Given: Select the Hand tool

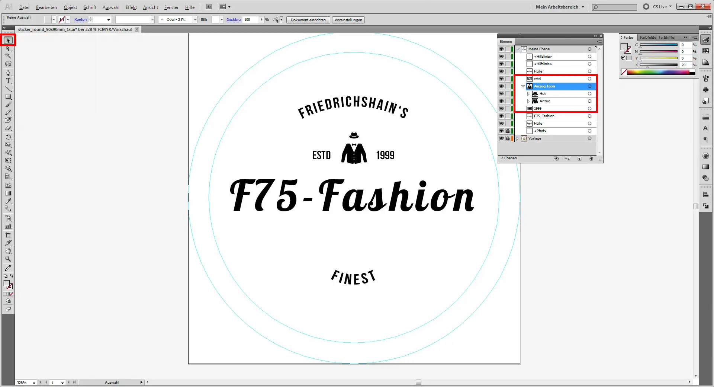Looking at the screenshot, I should [x=8, y=251].
